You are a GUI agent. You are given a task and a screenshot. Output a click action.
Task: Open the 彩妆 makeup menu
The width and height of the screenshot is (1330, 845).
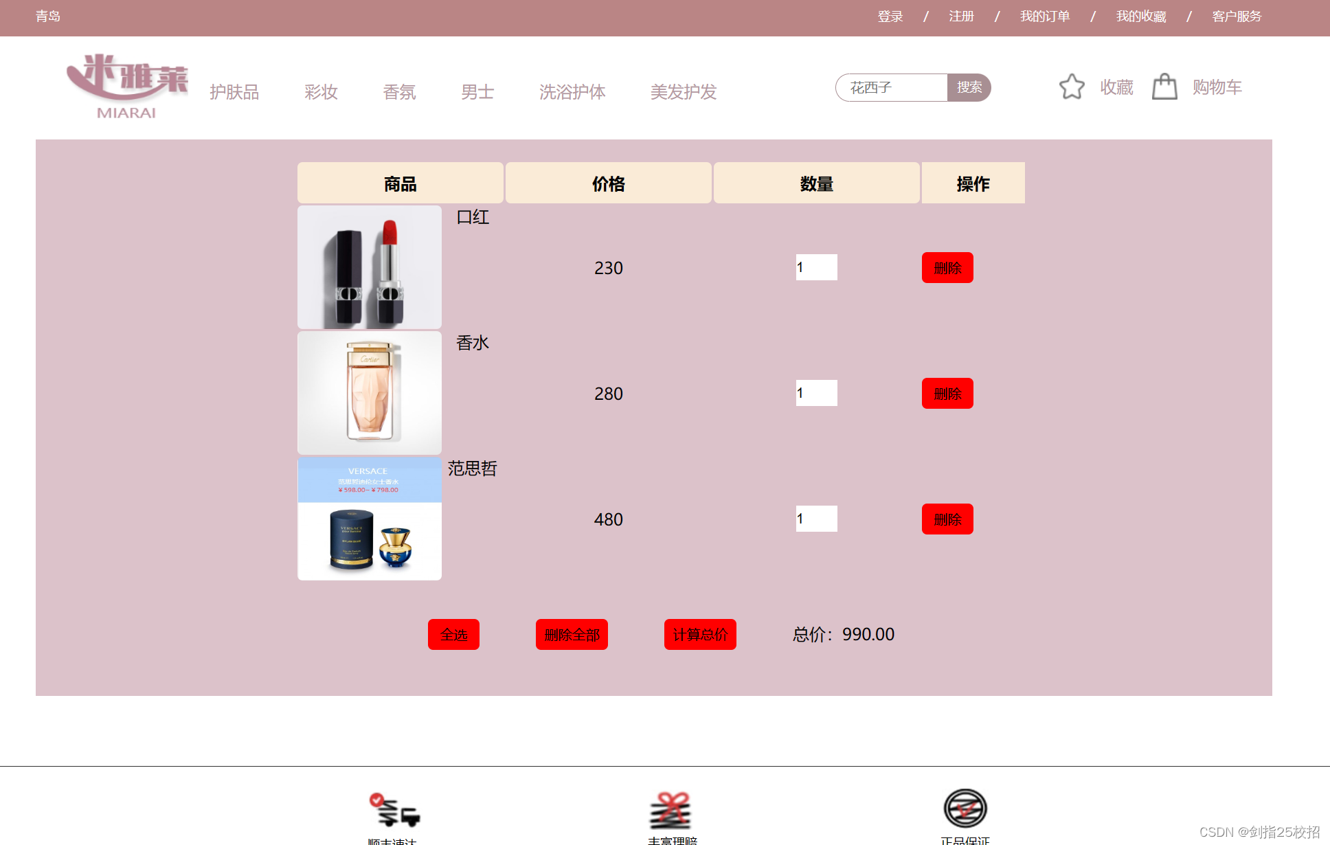click(x=321, y=92)
